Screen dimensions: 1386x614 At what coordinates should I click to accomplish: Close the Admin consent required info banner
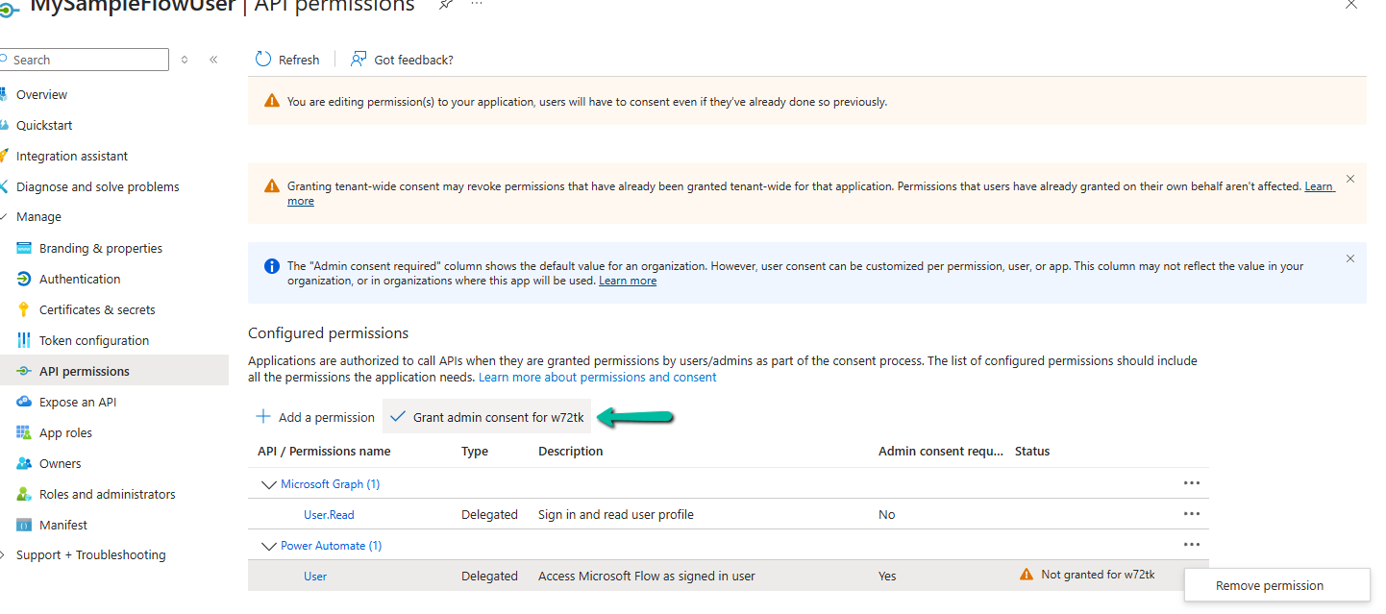[x=1350, y=258]
